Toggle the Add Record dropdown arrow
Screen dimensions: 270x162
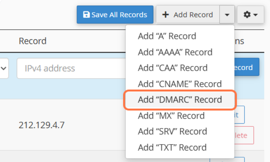(227, 15)
